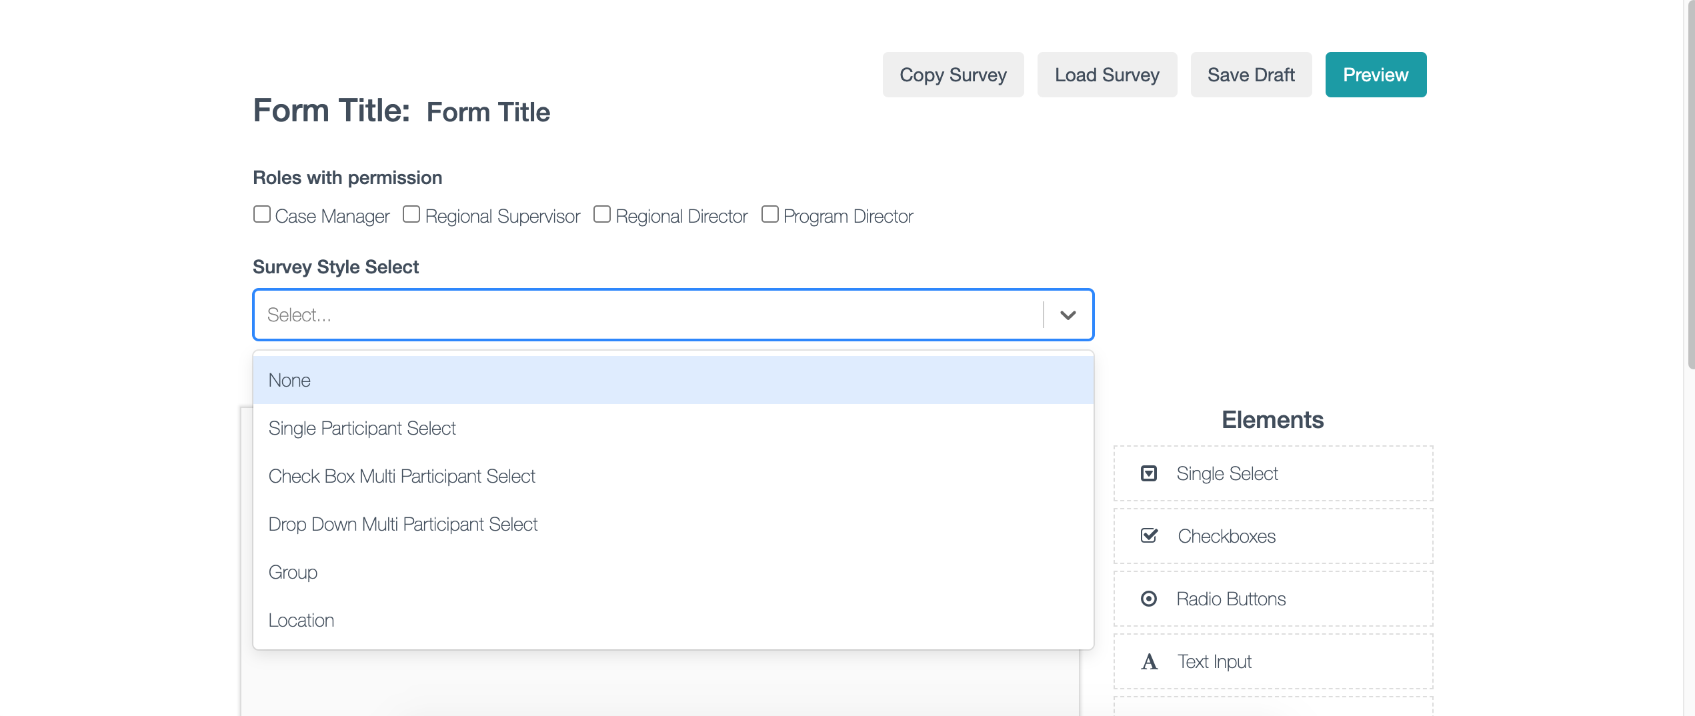Edit the Form Title text field
The width and height of the screenshot is (1695, 716).
[x=488, y=112]
